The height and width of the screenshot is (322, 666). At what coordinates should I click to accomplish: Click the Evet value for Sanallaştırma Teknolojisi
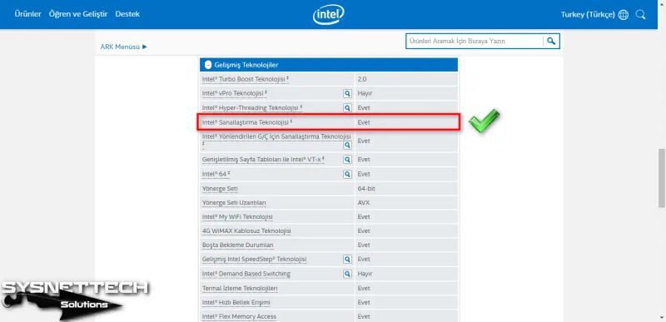364,122
